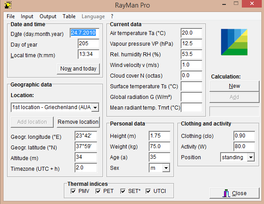This screenshot has width=264, height=204.
Task: Click the Height field
Action: click(x=159, y=136)
